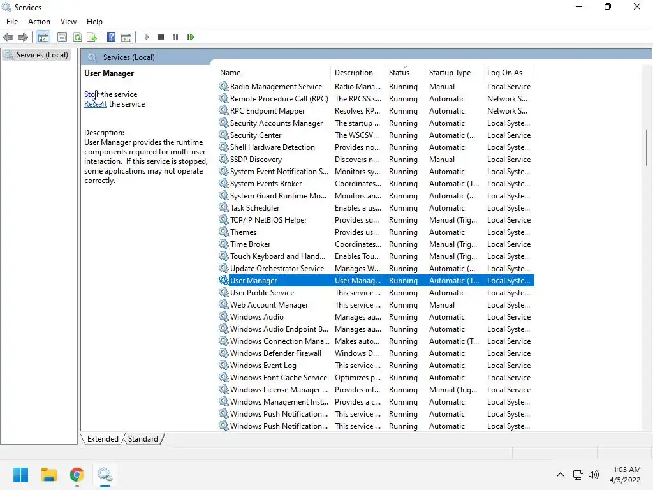Select the Security Accounts Manager gear icon
The width and height of the screenshot is (653, 490).
click(224, 123)
